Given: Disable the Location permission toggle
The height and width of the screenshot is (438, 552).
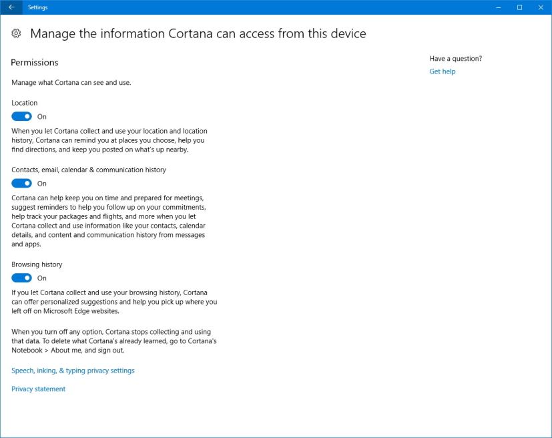Looking at the screenshot, I should point(22,116).
